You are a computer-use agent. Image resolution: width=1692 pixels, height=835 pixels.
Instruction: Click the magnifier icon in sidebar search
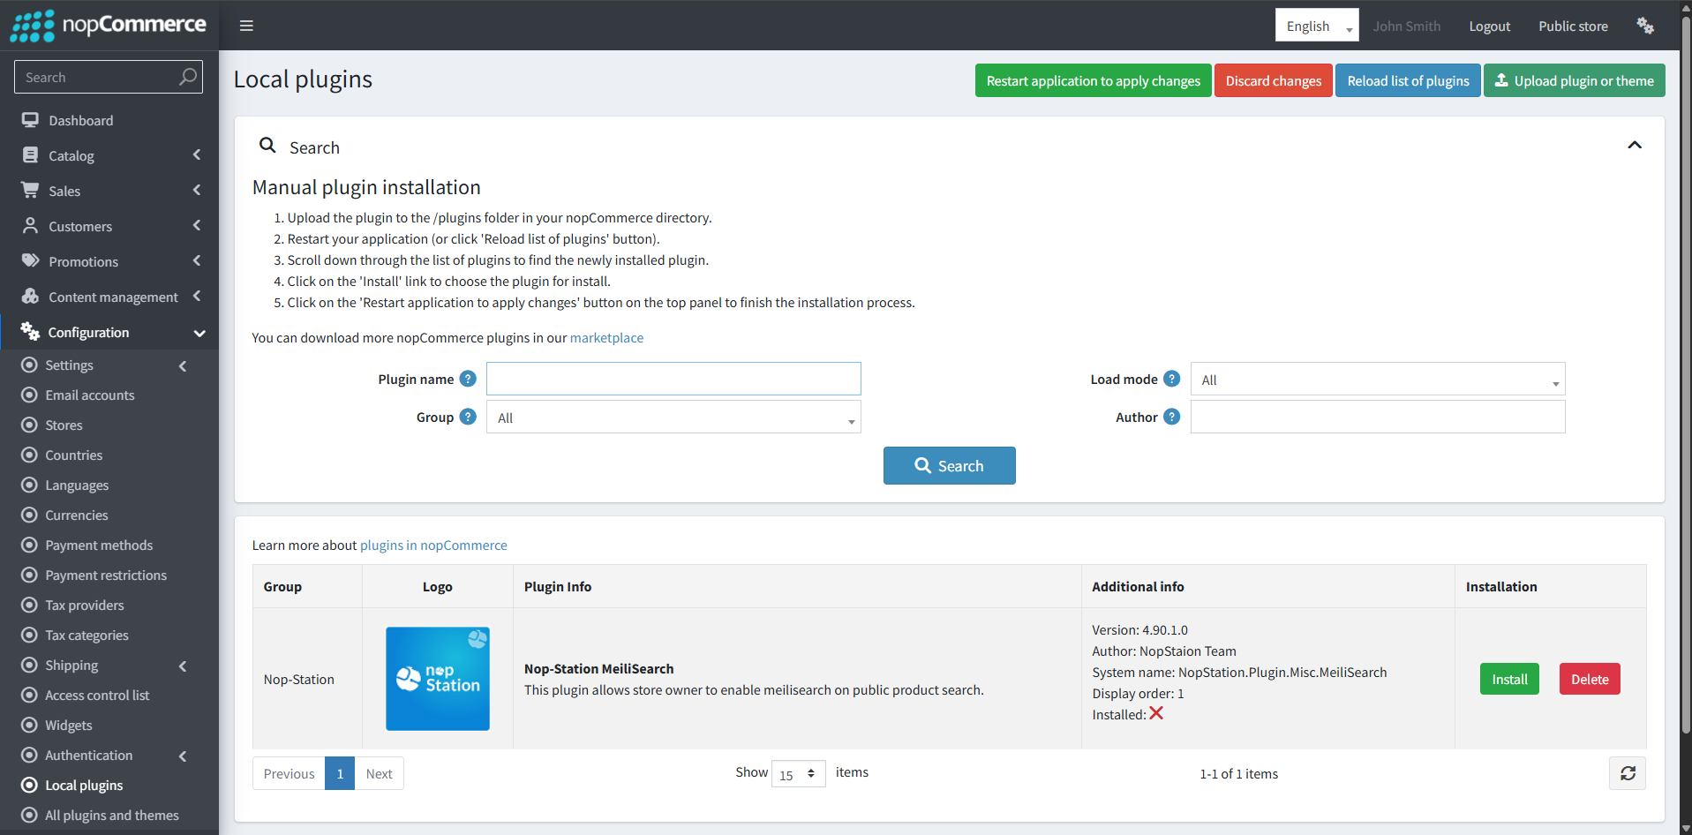187,77
